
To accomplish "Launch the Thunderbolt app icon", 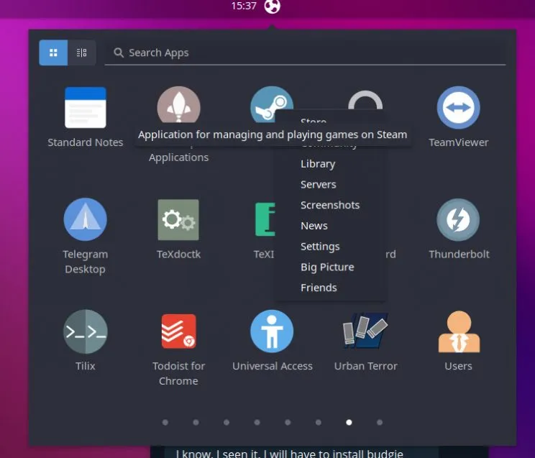I will point(458,220).
